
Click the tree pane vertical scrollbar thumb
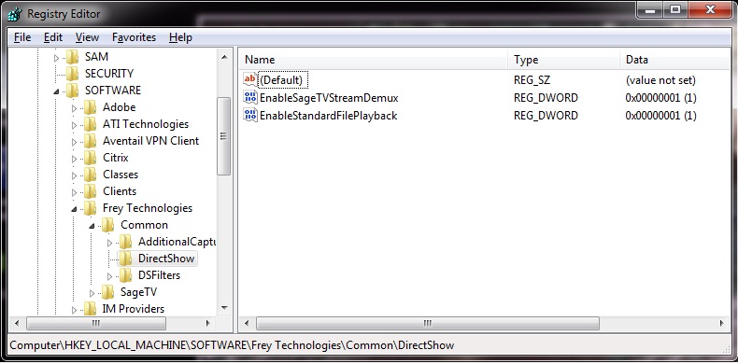point(224,136)
